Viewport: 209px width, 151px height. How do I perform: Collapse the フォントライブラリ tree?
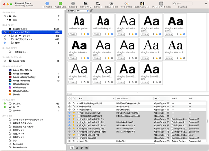(7, 32)
